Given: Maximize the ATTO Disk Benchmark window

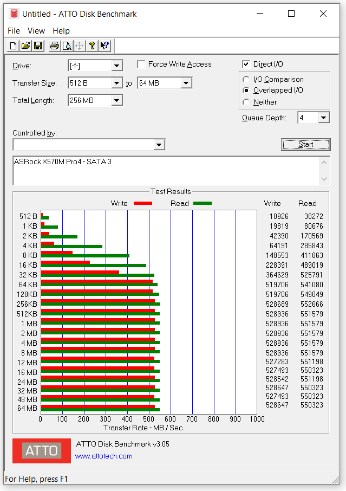Looking at the screenshot, I should (291, 14).
